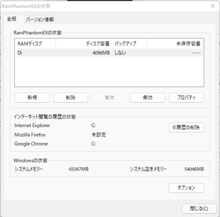Open プロパティ for the RAM disk
The width and height of the screenshot is (220, 217).
point(186,98)
